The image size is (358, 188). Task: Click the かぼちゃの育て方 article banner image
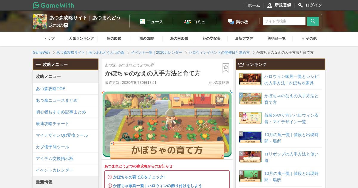(x=167, y=125)
